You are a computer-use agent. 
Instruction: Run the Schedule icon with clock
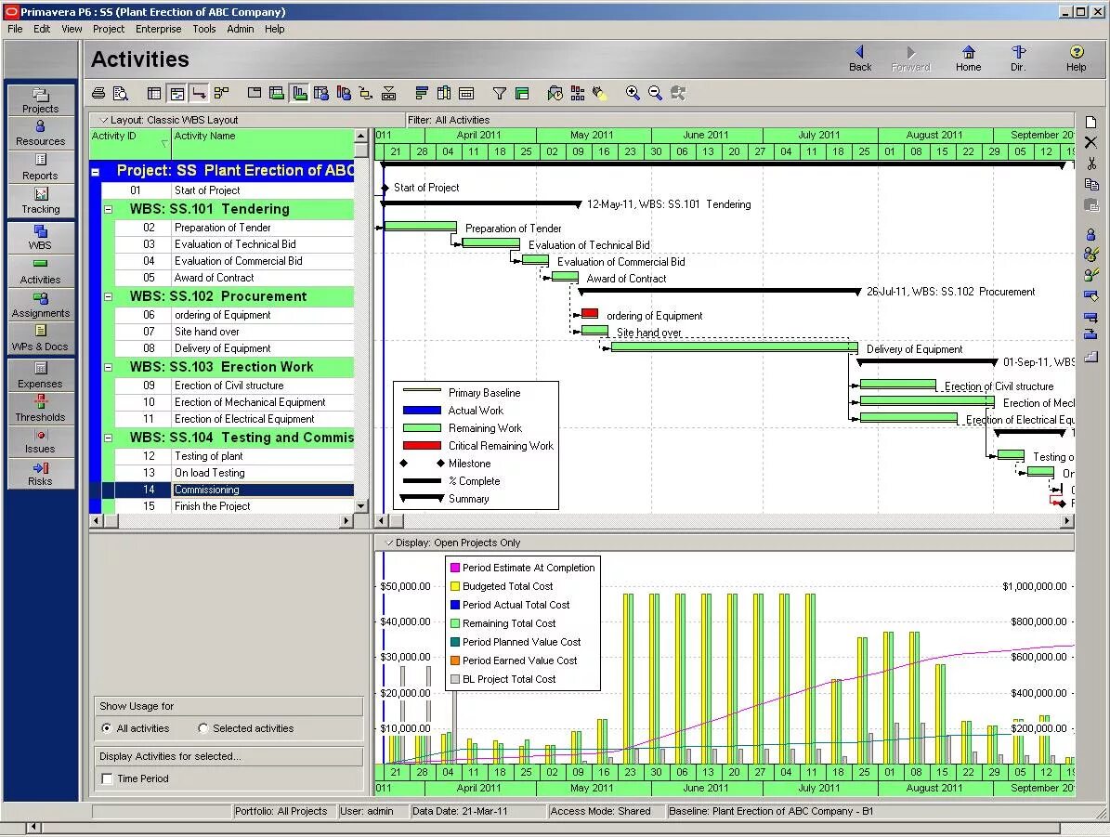point(555,93)
